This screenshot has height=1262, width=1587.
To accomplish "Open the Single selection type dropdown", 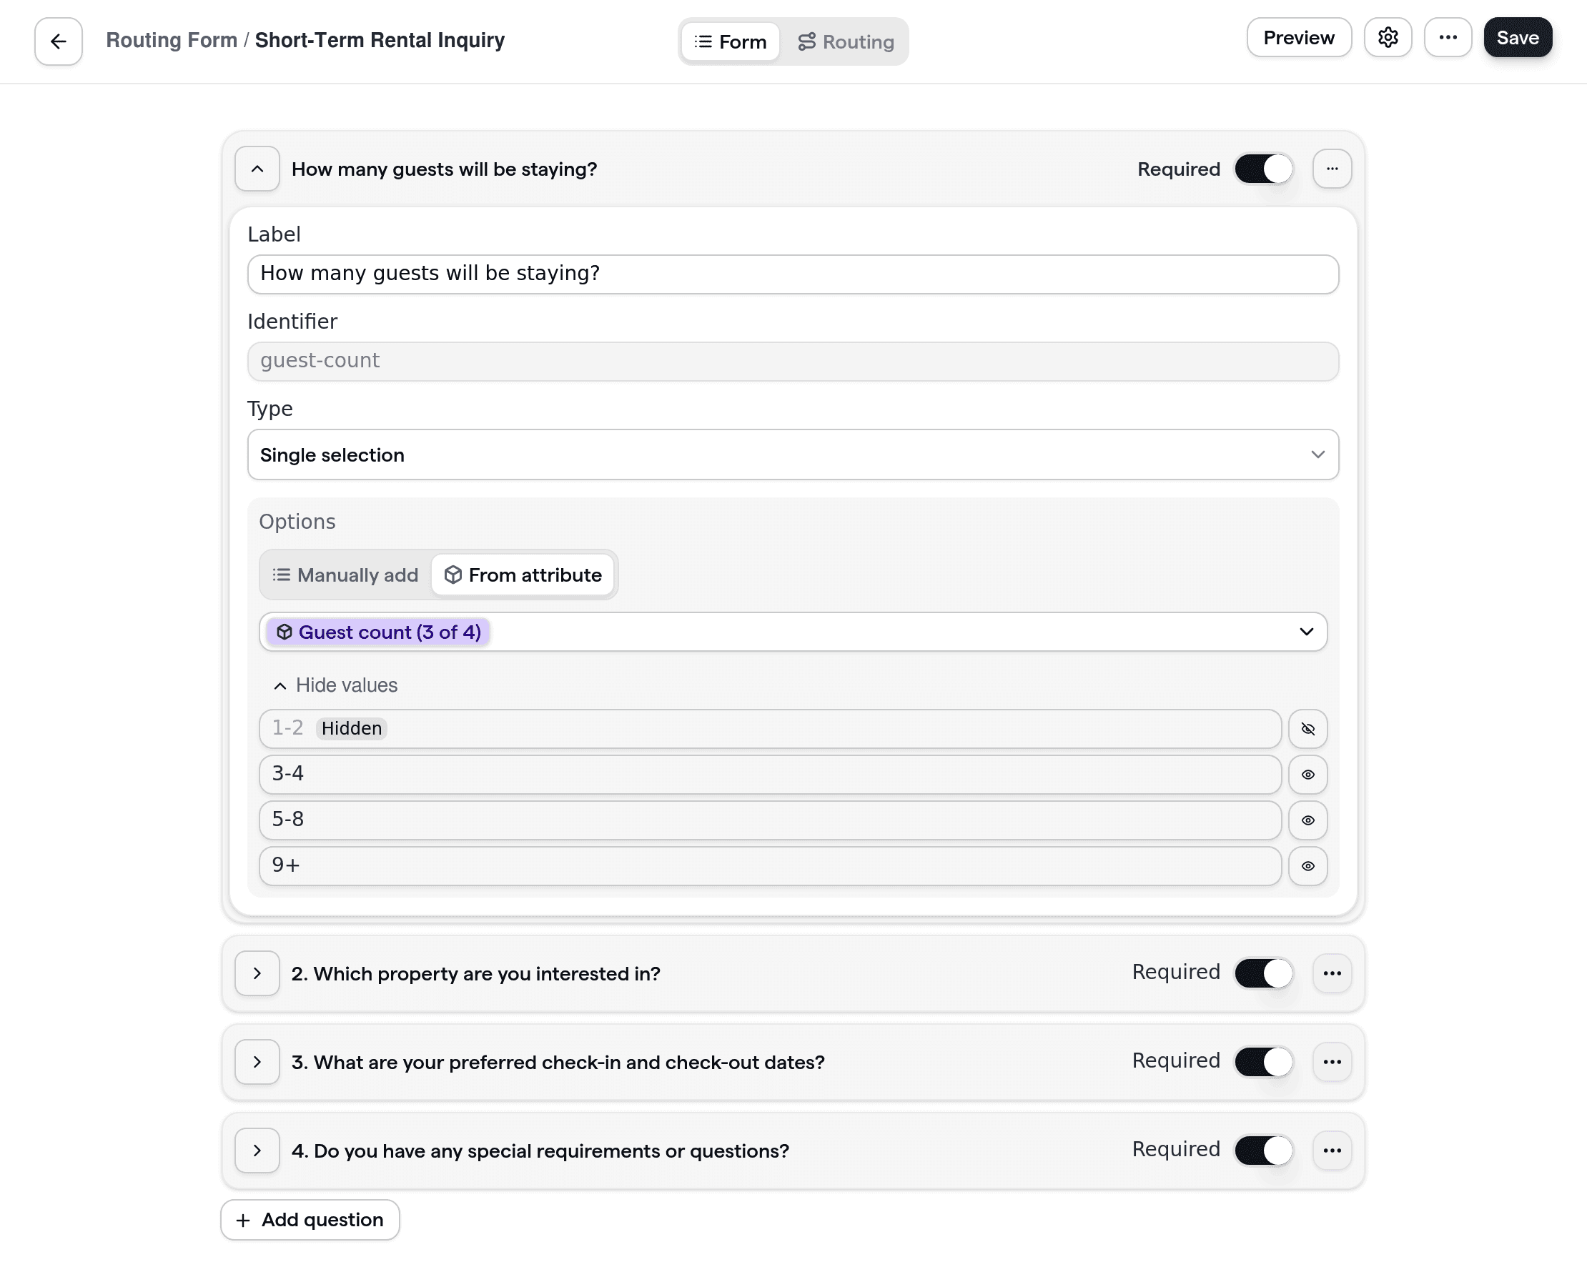I will pos(792,454).
